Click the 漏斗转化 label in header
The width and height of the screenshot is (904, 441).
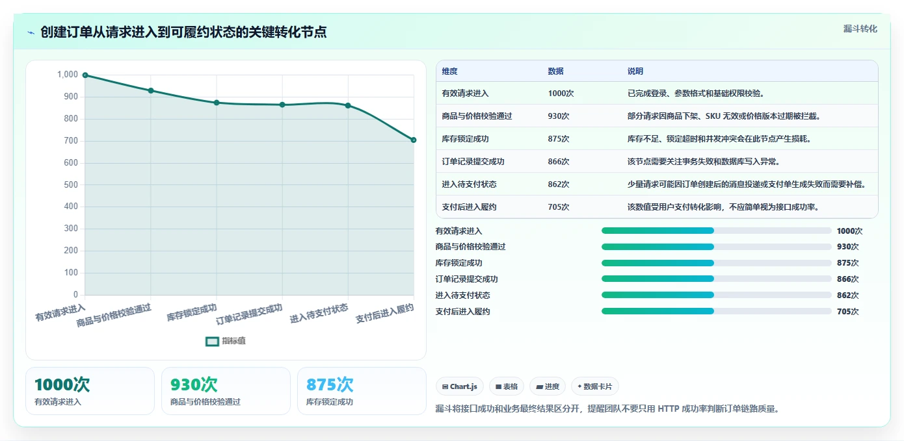(x=860, y=29)
